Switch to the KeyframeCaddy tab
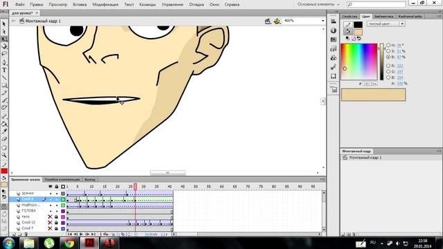The image size is (443, 249). coord(410,17)
